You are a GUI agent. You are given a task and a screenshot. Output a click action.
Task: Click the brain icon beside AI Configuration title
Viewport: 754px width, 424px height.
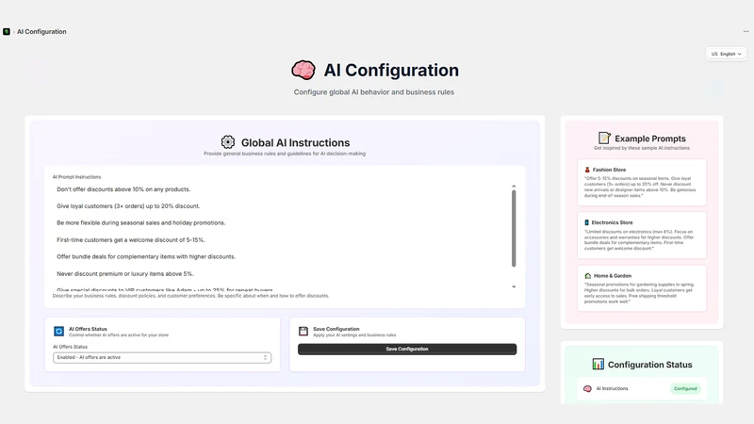pyautogui.click(x=303, y=70)
